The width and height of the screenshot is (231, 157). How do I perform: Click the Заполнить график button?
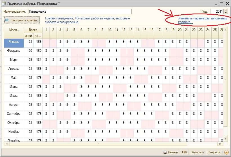[22, 20]
